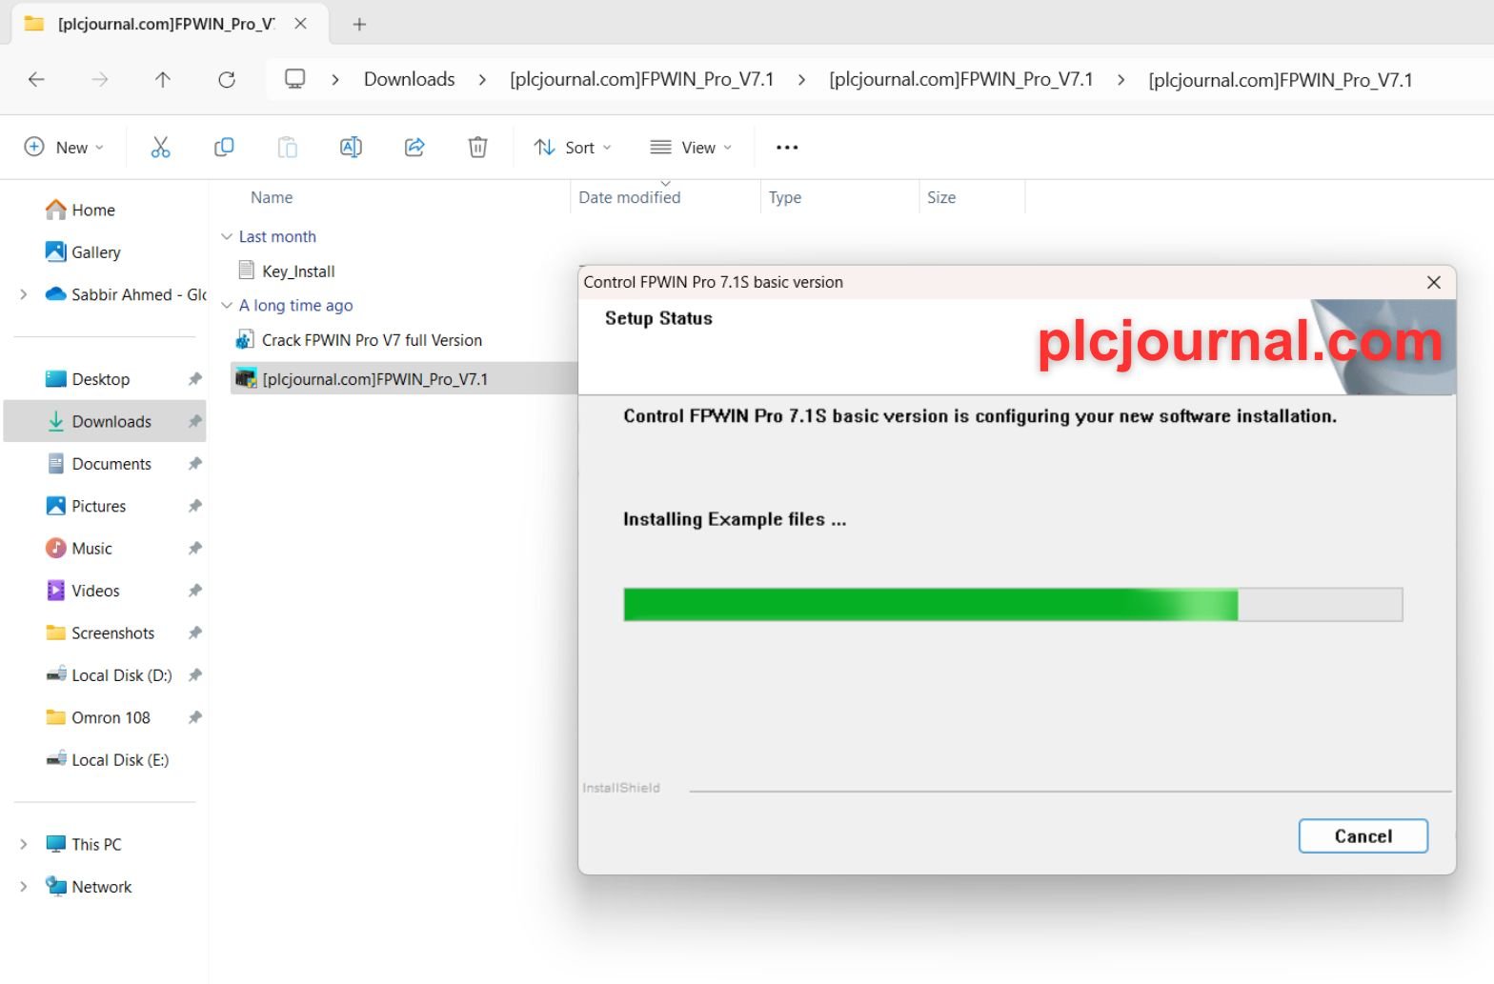The height and width of the screenshot is (984, 1494).
Task: Collapse the Last month group
Action: [227, 236]
